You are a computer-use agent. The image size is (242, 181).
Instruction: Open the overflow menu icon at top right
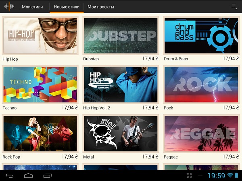[234, 6]
